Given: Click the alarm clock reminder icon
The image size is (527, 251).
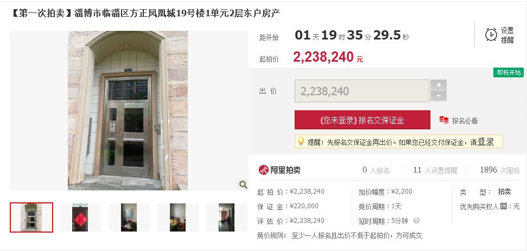Looking at the screenshot, I should (x=491, y=35).
